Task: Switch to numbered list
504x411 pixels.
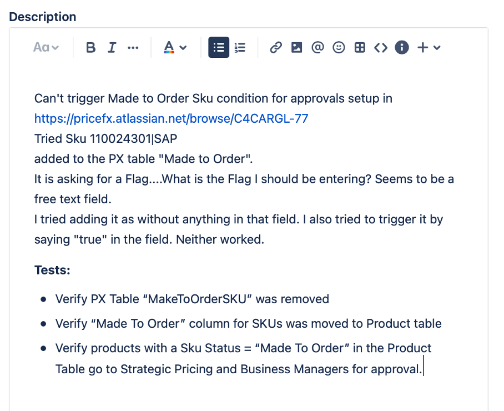Action: click(240, 48)
